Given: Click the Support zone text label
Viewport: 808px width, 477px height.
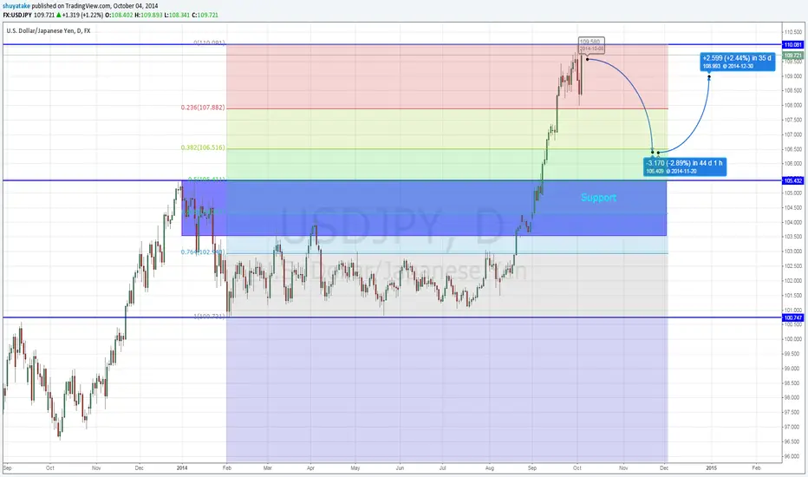Looking at the screenshot, I should point(598,198).
